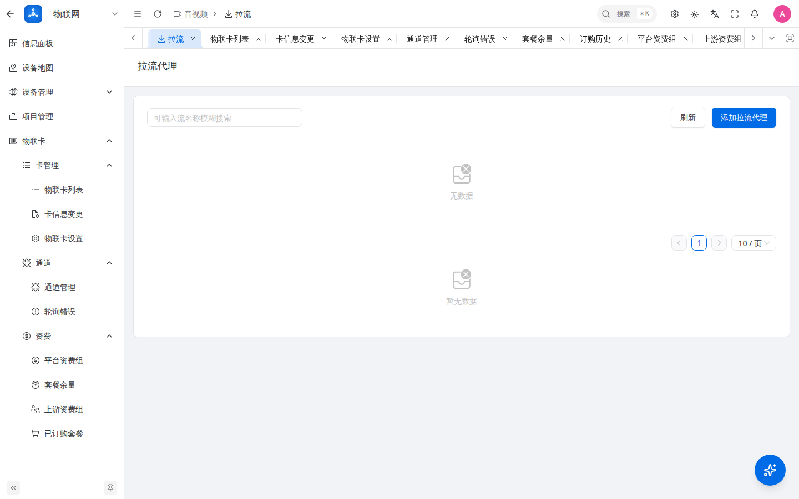Click the back arrow beside the app logo
Image resolution: width=799 pixels, height=499 pixels.
click(x=10, y=14)
